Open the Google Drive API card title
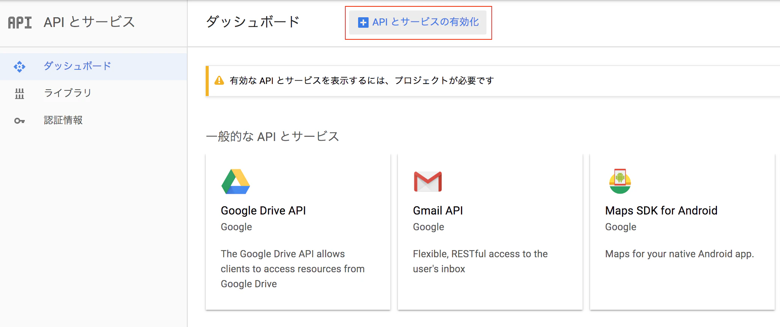 click(x=263, y=210)
